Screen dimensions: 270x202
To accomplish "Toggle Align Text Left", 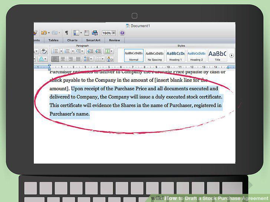I will (x=55, y=59).
